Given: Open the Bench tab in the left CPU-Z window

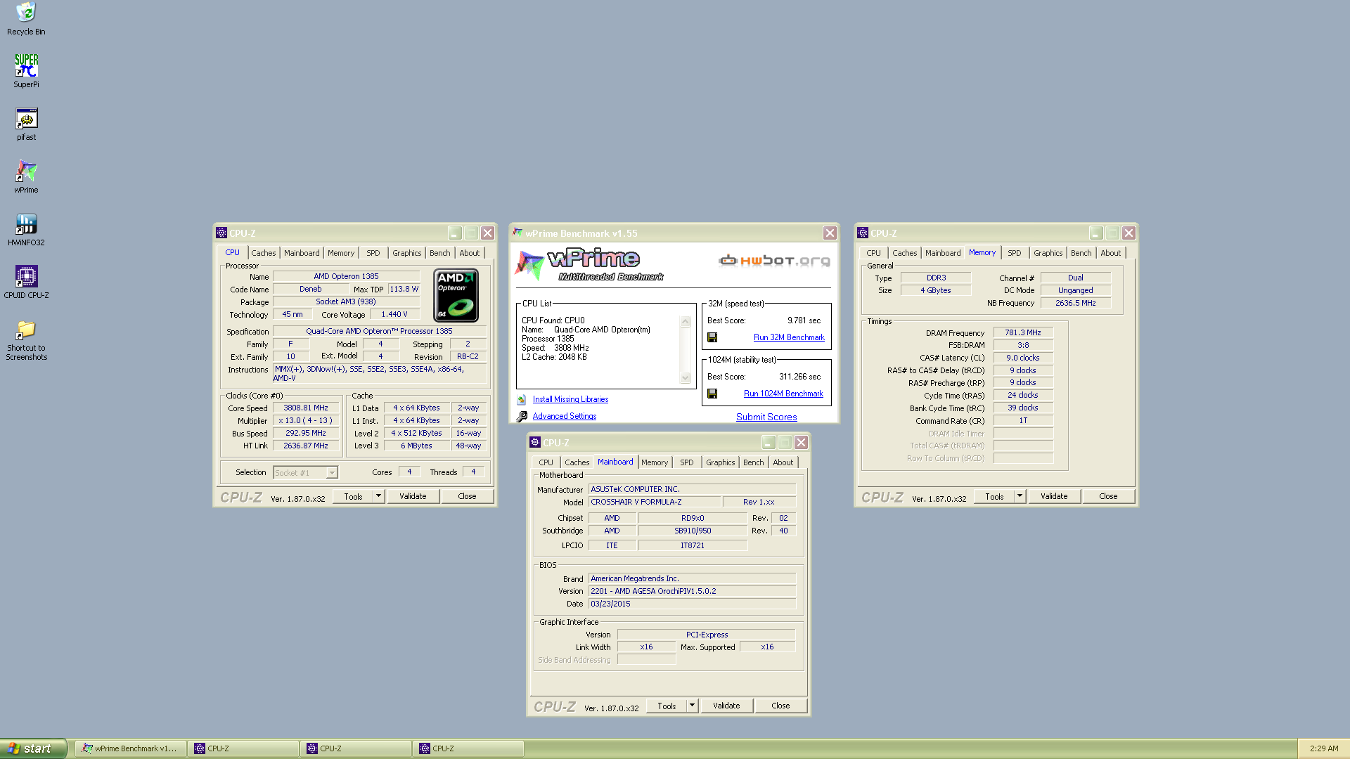Looking at the screenshot, I should point(439,253).
